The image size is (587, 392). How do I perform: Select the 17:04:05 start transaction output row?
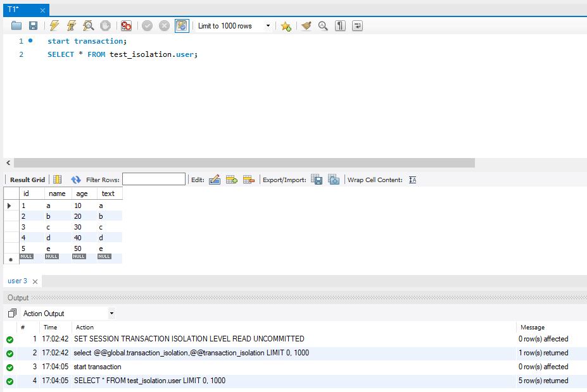pos(295,367)
